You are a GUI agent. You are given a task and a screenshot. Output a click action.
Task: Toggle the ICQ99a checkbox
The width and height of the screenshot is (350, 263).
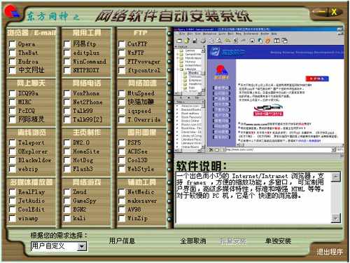[12, 93]
